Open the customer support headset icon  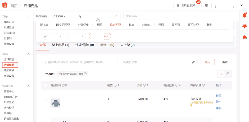(x=245, y=26)
